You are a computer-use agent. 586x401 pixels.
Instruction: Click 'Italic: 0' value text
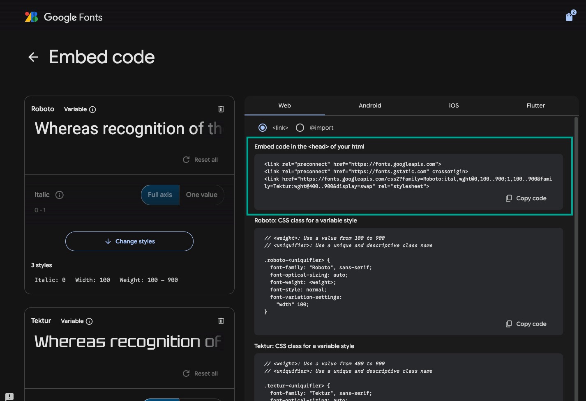tap(50, 280)
